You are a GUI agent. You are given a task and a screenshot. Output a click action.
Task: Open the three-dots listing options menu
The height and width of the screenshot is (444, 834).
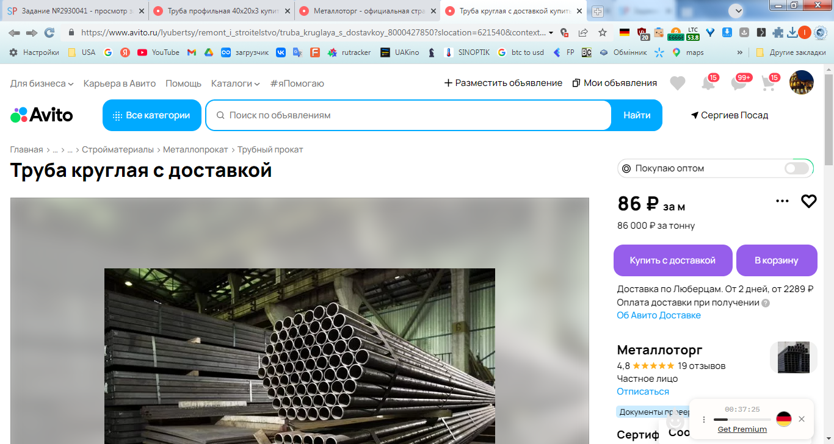782,201
